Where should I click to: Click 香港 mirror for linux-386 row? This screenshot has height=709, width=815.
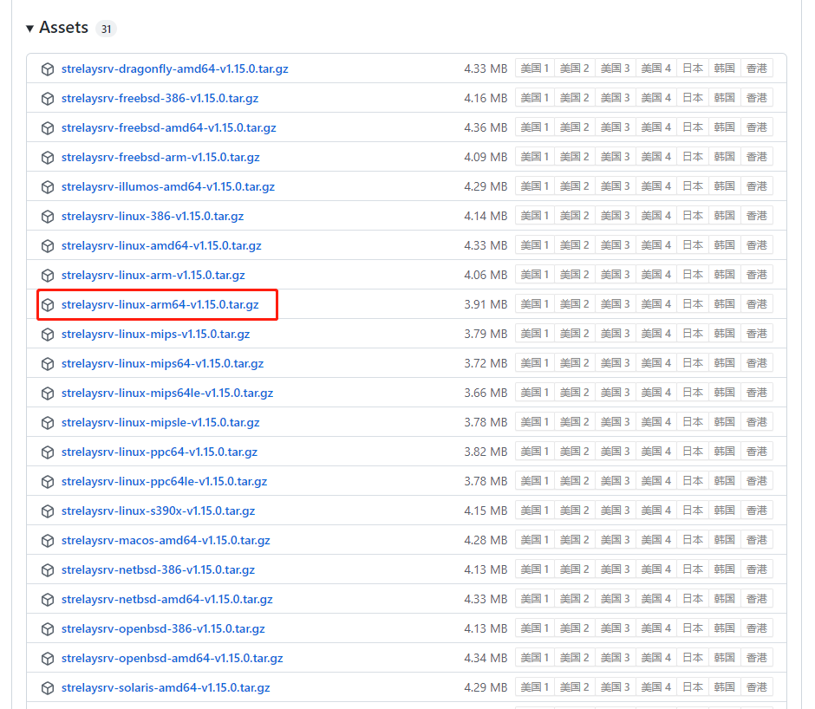(756, 216)
